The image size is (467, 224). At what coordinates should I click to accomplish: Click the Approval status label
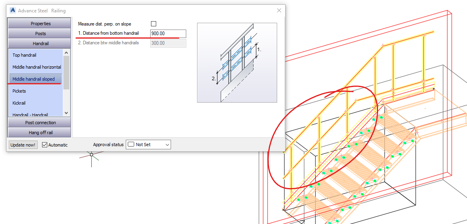(x=108, y=145)
